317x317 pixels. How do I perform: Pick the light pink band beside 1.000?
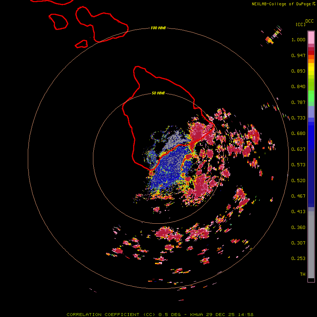click(311, 38)
